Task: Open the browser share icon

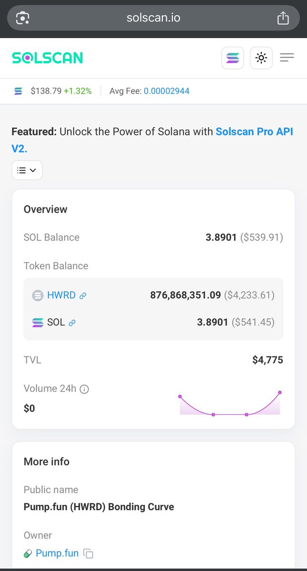Action: point(283,18)
